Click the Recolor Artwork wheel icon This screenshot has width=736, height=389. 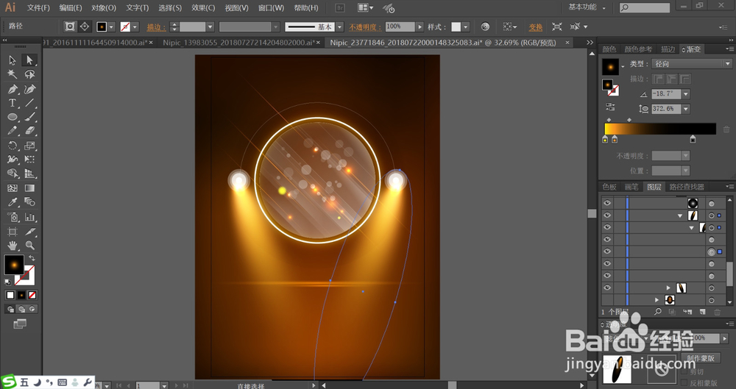coord(485,26)
